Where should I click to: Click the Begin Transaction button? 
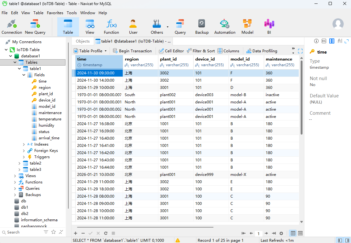pos(132,51)
